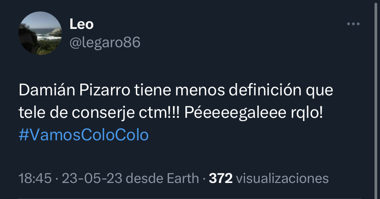The width and height of the screenshot is (380, 199).
Task: Click the text ctm!!! in tweet
Action: click(x=159, y=113)
